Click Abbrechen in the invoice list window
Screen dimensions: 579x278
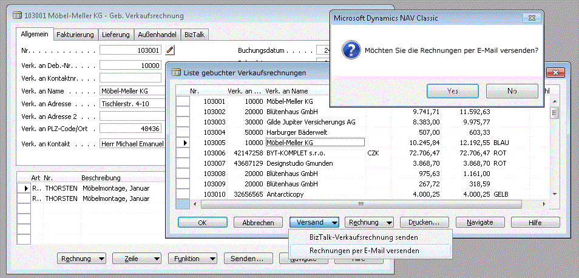pos(258,222)
